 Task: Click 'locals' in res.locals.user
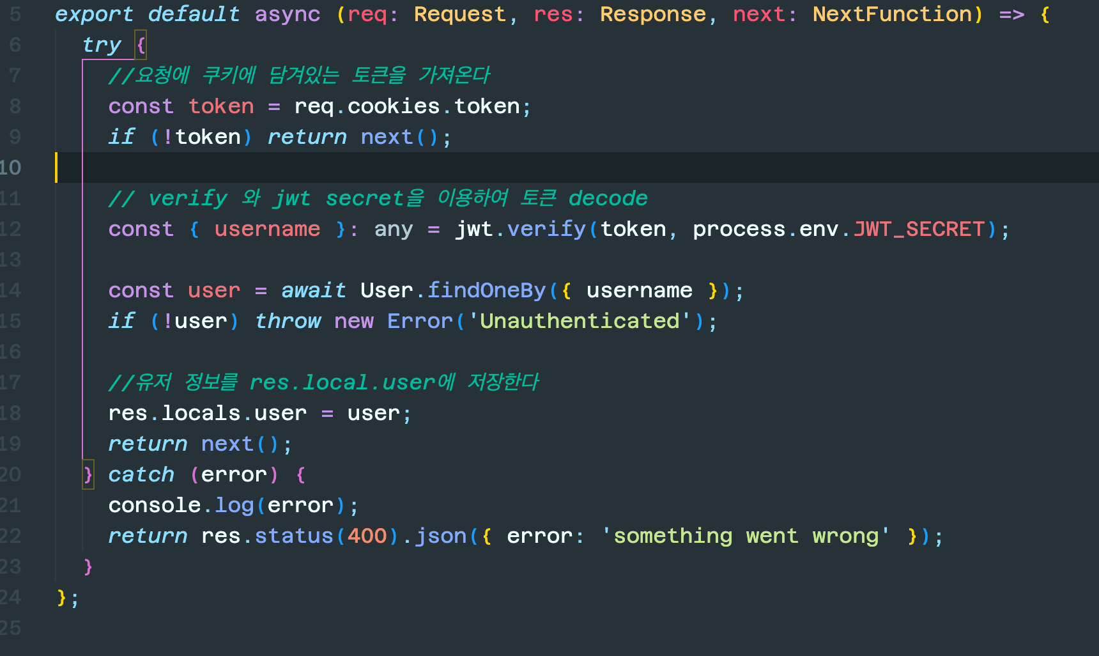(201, 413)
